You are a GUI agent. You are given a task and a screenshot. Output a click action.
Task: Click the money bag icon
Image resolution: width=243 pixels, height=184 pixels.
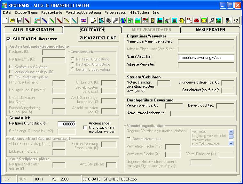click(x=101, y=20)
